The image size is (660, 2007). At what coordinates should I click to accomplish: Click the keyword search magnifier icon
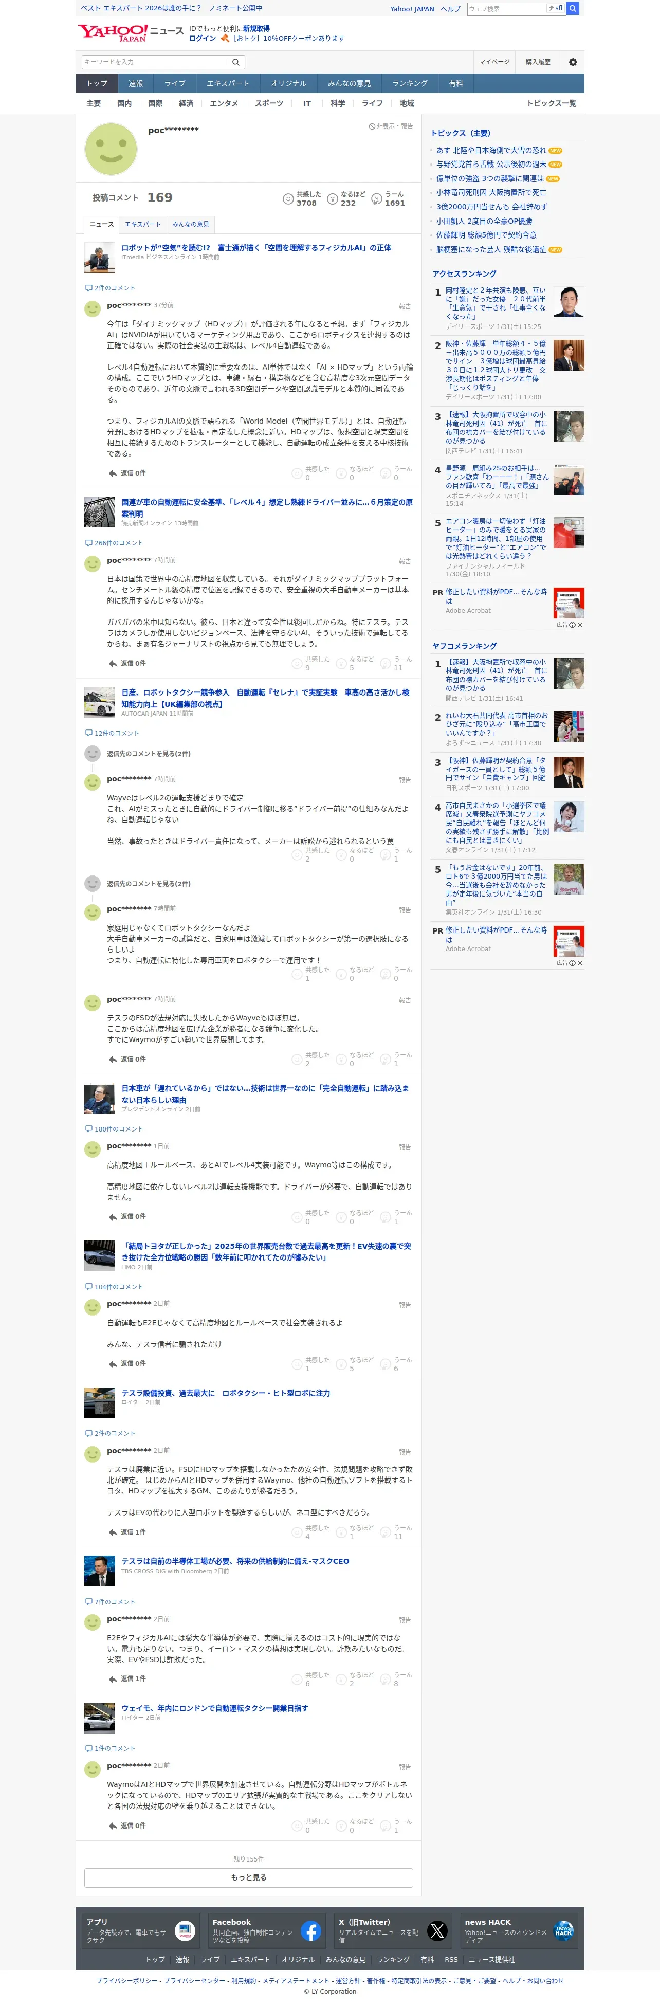click(x=236, y=62)
